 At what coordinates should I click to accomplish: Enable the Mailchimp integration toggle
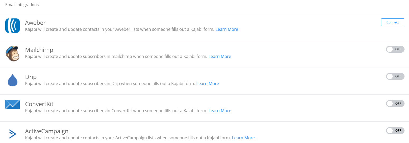[x=395, y=49]
